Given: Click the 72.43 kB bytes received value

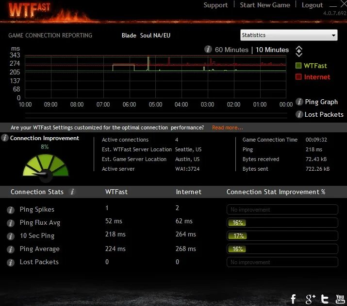Looking at the screenshot, I should click(x=316, y=159).
